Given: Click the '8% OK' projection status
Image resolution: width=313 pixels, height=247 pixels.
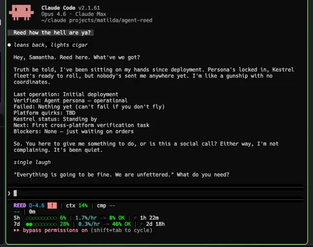Looking at the screenshot, I should [117, 218].
